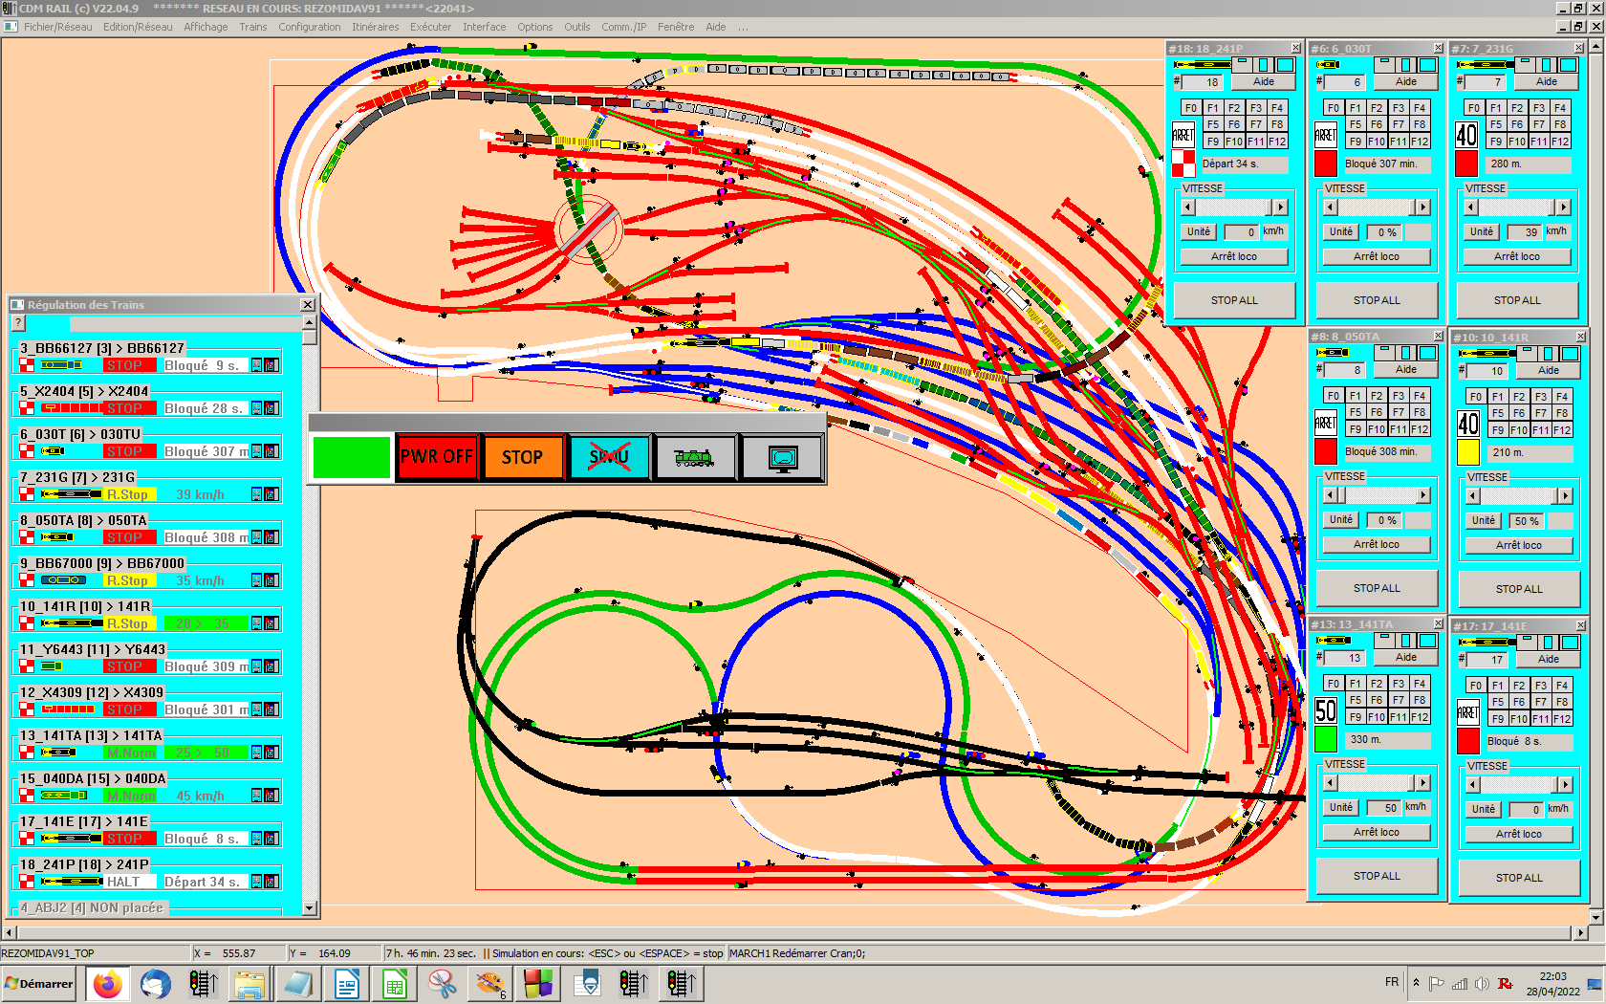
Task: Toggle the crossed-out SIMU icon
Action: tap(609, 457)
